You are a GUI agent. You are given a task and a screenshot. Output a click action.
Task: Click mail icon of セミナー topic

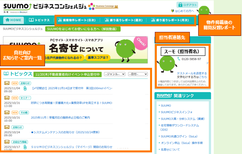coord(7,98)
